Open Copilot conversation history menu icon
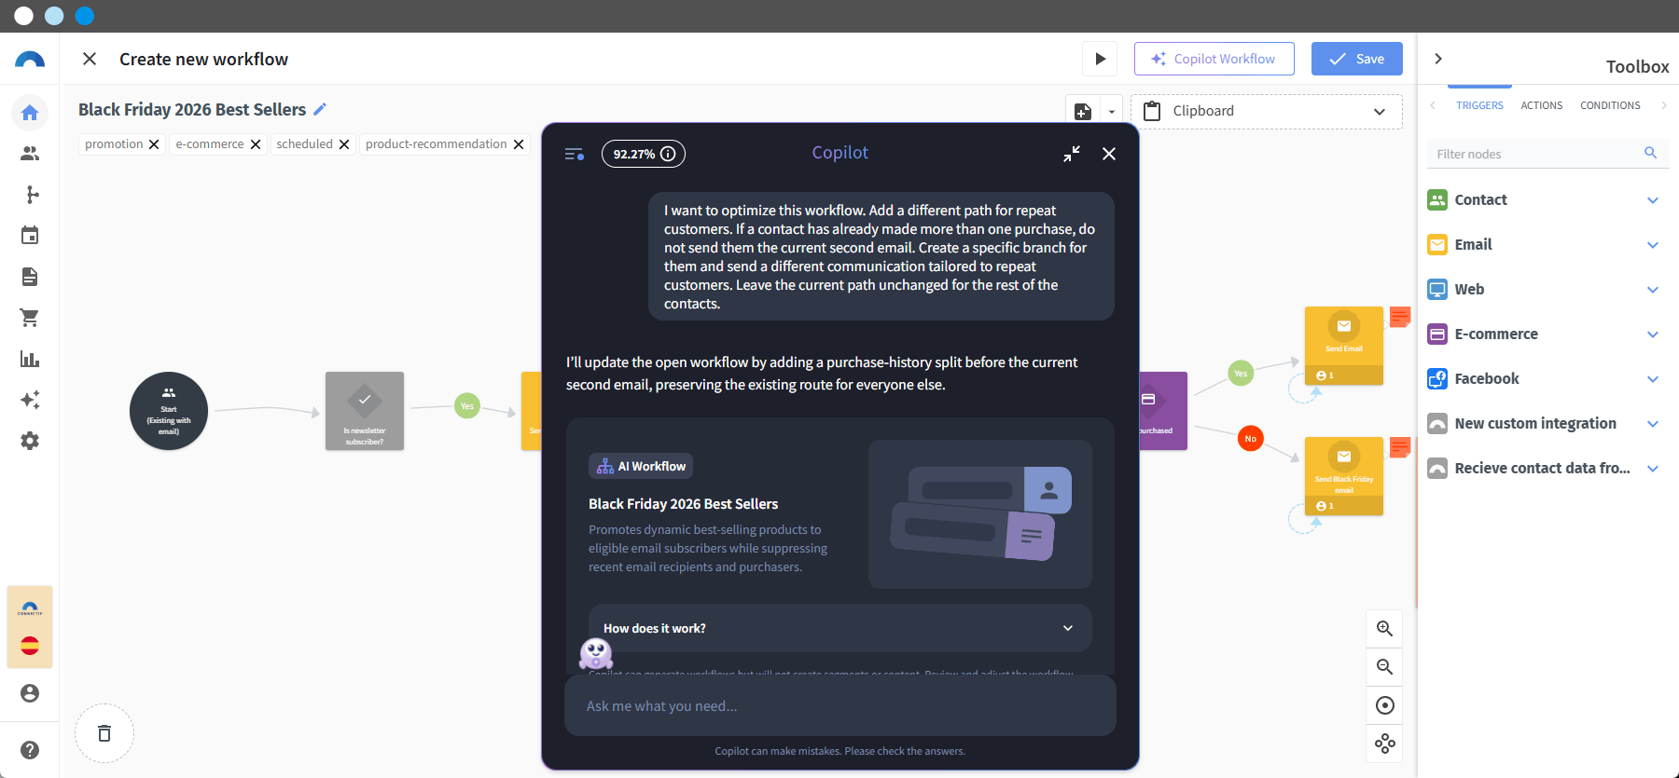Screen dimensions: 1679x778 pos(575,154)
